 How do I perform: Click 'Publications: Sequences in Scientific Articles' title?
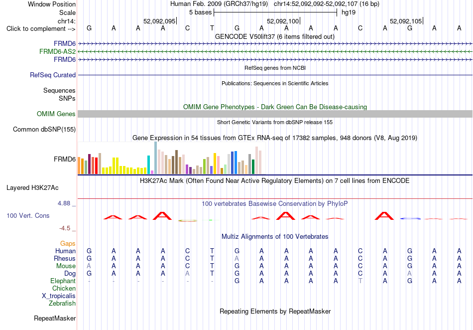click(x=275, y=83)
